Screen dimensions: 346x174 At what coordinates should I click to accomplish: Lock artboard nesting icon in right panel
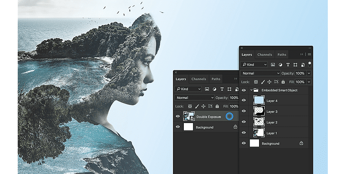276,82
